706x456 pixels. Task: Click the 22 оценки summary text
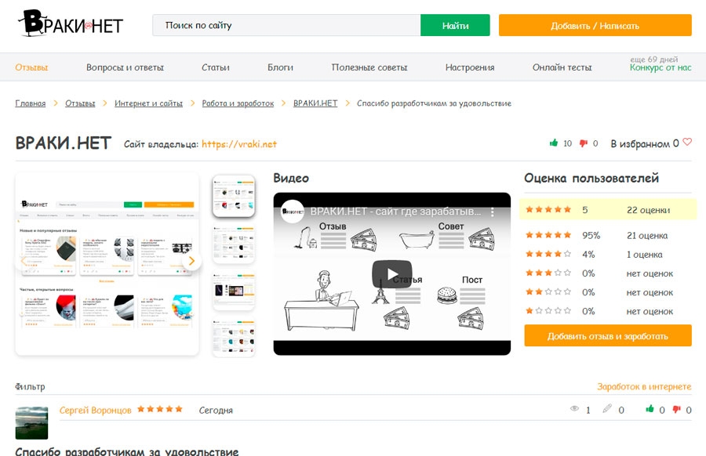click(x=649, y=209)
